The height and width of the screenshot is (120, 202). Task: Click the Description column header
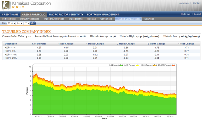tap(11, 44)
